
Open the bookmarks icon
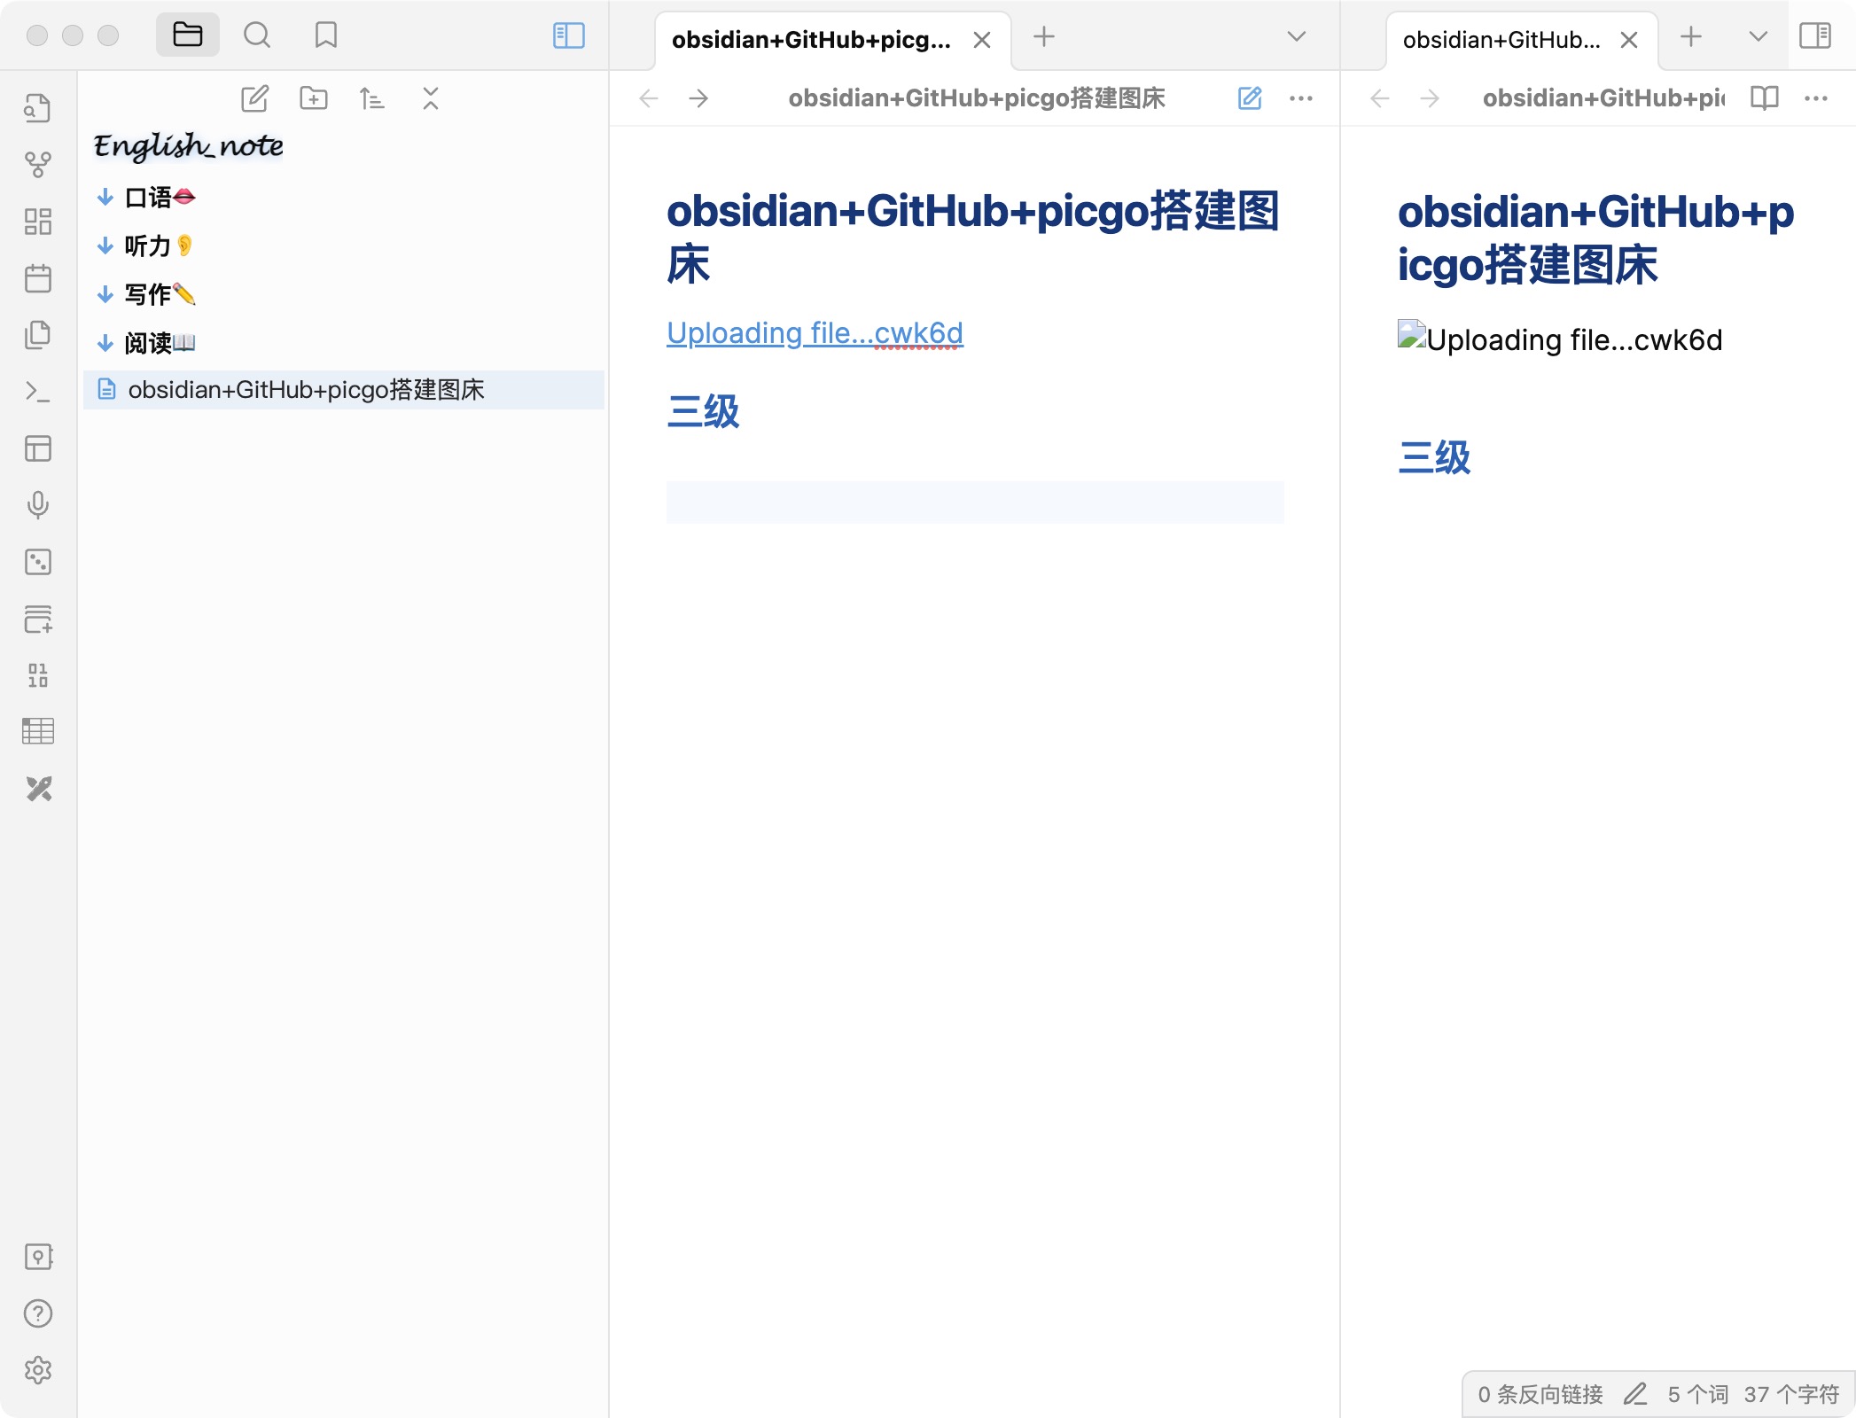coord(325,35)
